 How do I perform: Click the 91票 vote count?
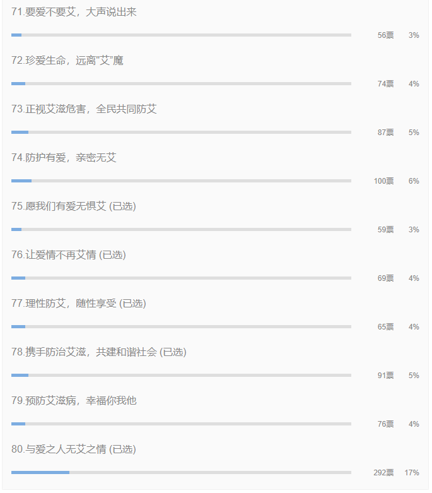[x=385, y=376]
